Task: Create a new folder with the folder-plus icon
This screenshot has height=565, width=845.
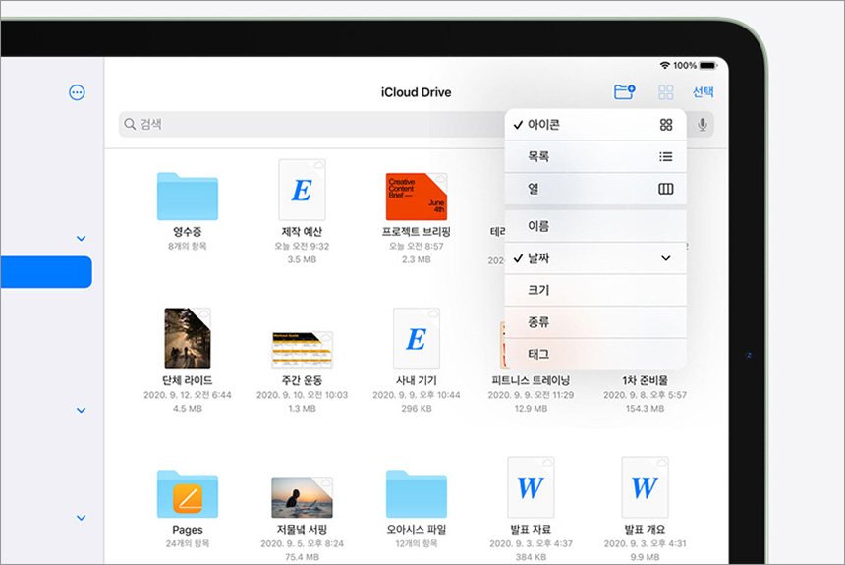Action: 625,92
